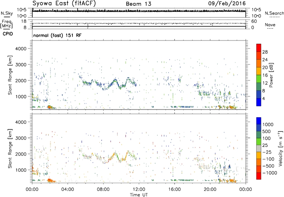The image size is (284, 197).
Task: Click the "normal (fast) 151 RF" text
Action: 57,35
